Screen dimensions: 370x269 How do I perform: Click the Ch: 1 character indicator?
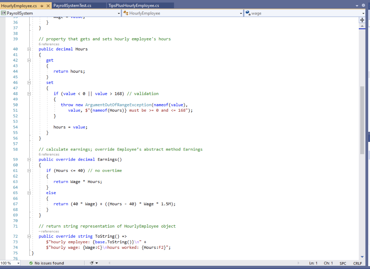click(x=328, y=263)
